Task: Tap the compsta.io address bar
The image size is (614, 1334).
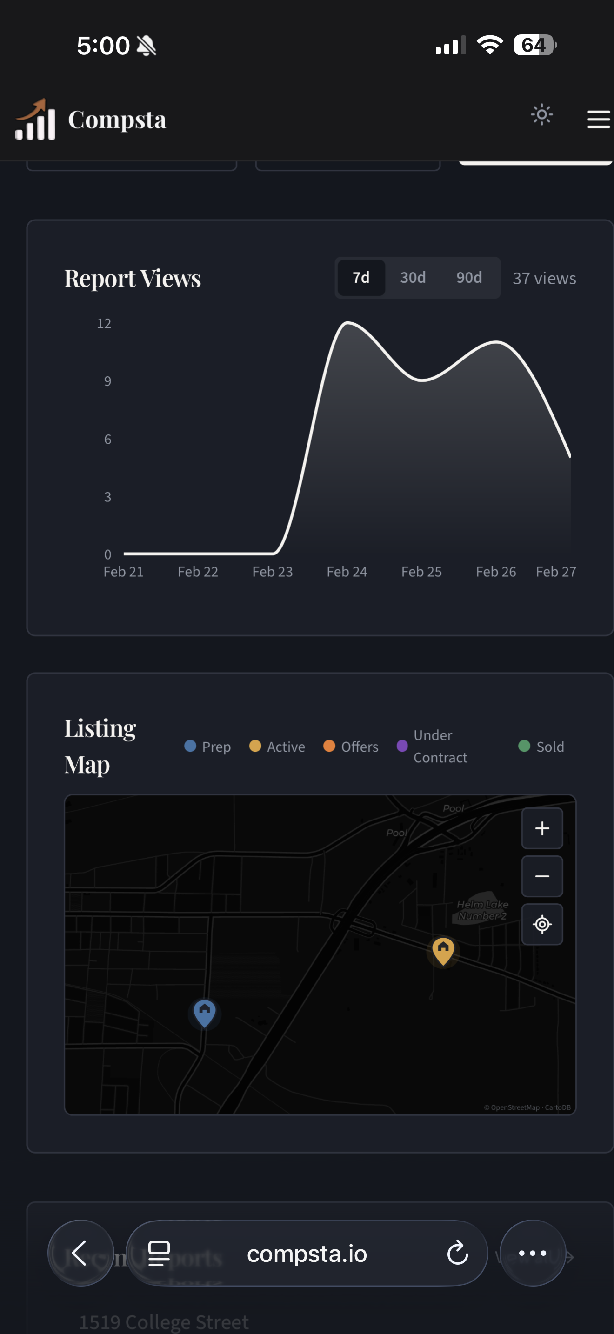Action: (x=307, y=1254)
